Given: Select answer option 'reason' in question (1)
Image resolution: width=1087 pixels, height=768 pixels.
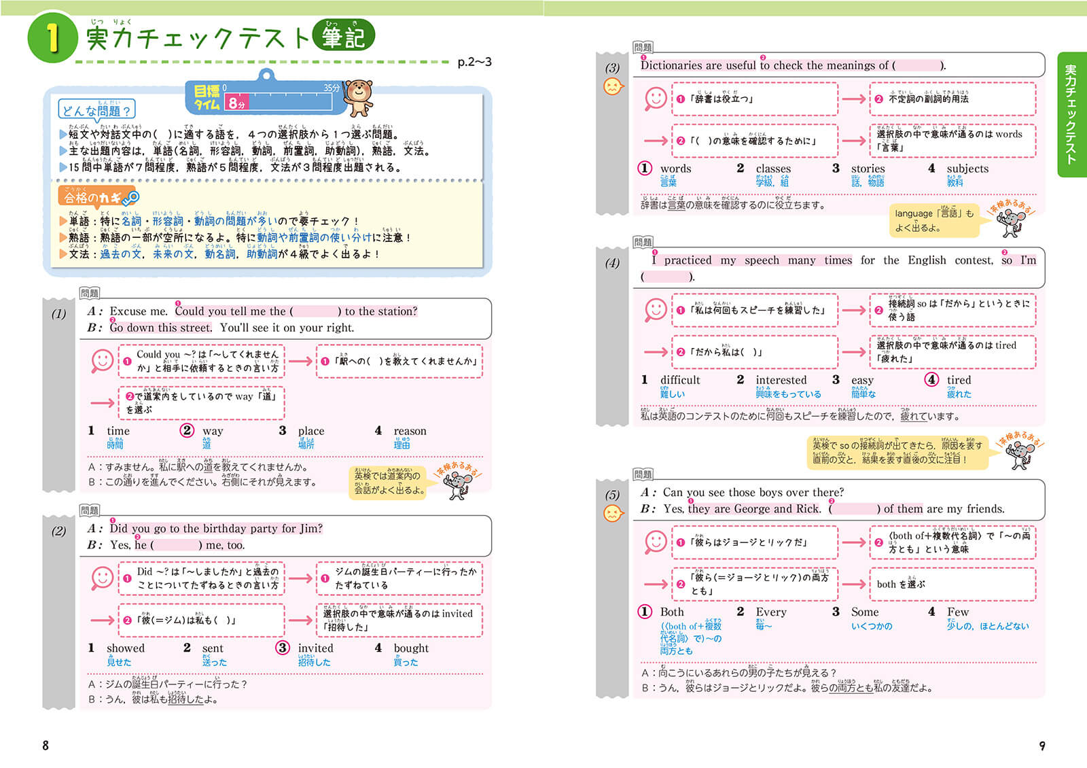Looking at the screenshot, I should (410, 431).
